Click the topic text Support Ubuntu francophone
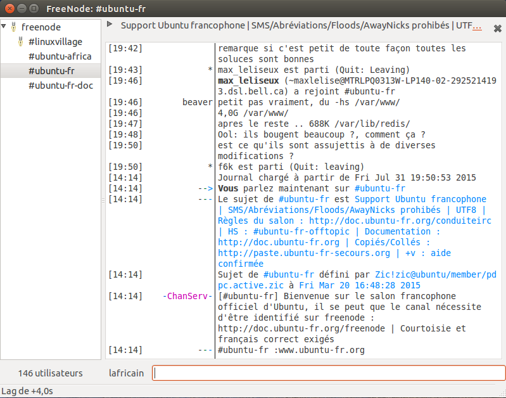 pyautogui.click(x=182, y=25)
